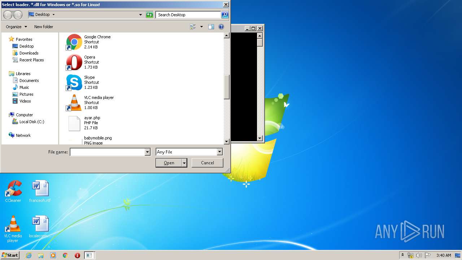Expand the Open button split arrow

pyautogui.click(x=184, y=163)
